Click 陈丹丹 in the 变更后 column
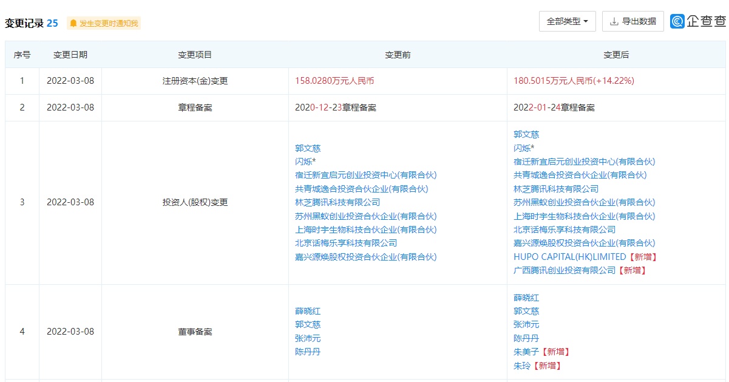729x382 pixels. pyautogui.click(x=526, y=338)
